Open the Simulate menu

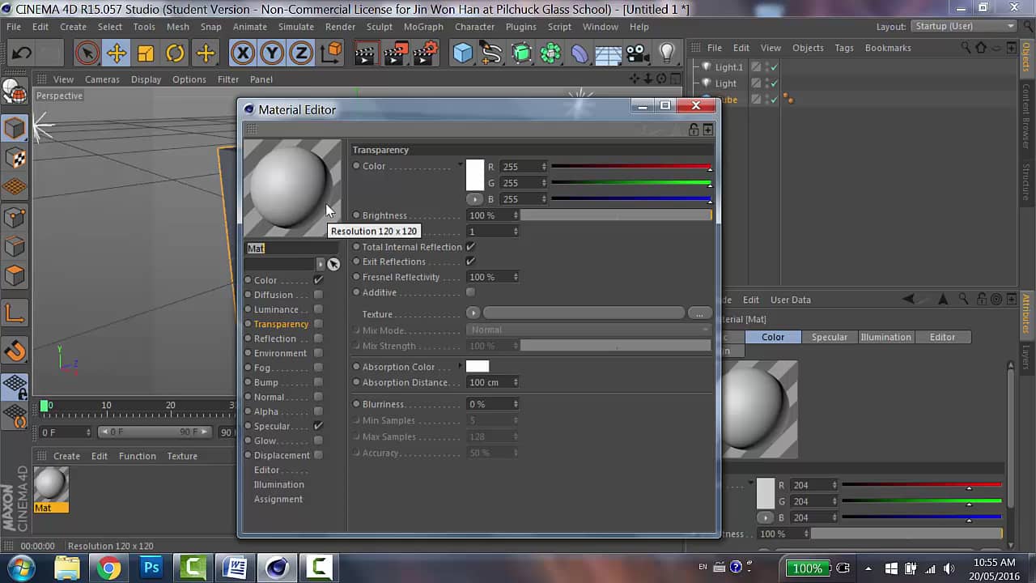(296, 27)
